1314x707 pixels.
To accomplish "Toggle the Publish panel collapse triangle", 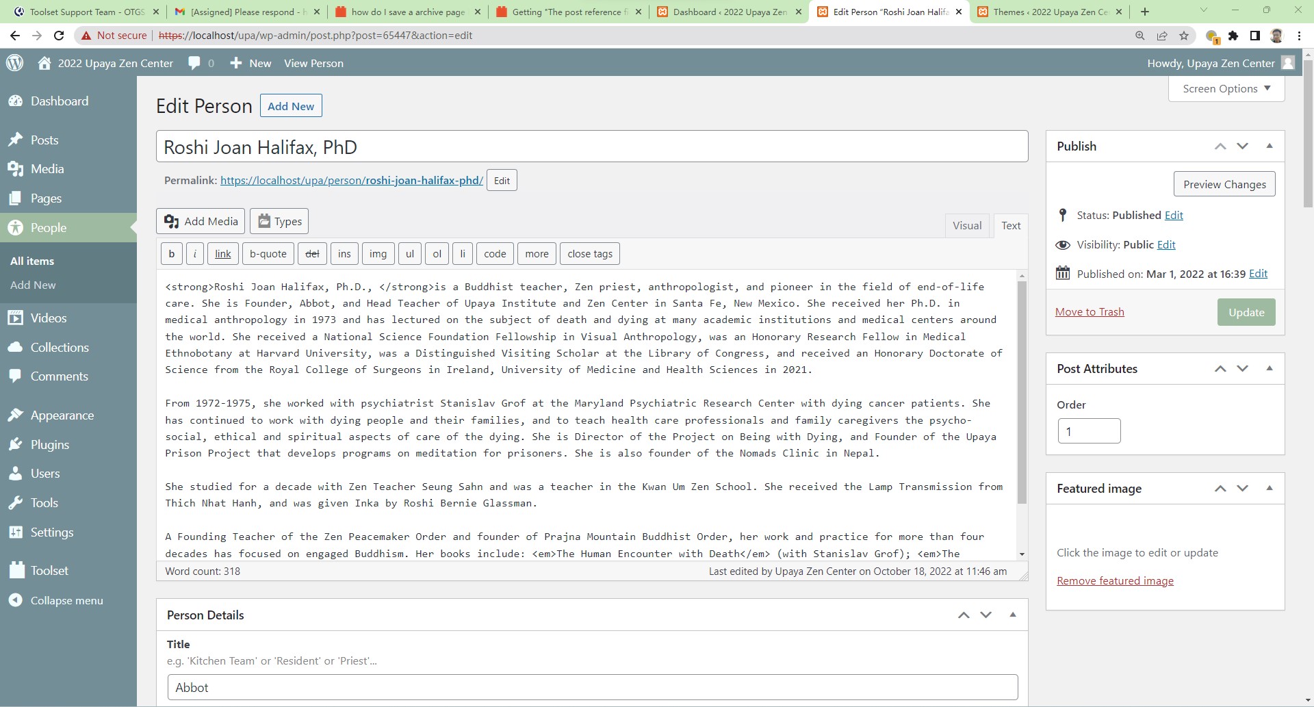I will (x=1270, y=146).
